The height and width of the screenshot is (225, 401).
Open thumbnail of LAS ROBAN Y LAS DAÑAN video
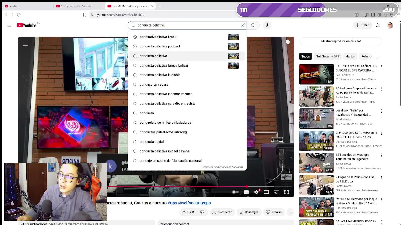click(316, 74)
